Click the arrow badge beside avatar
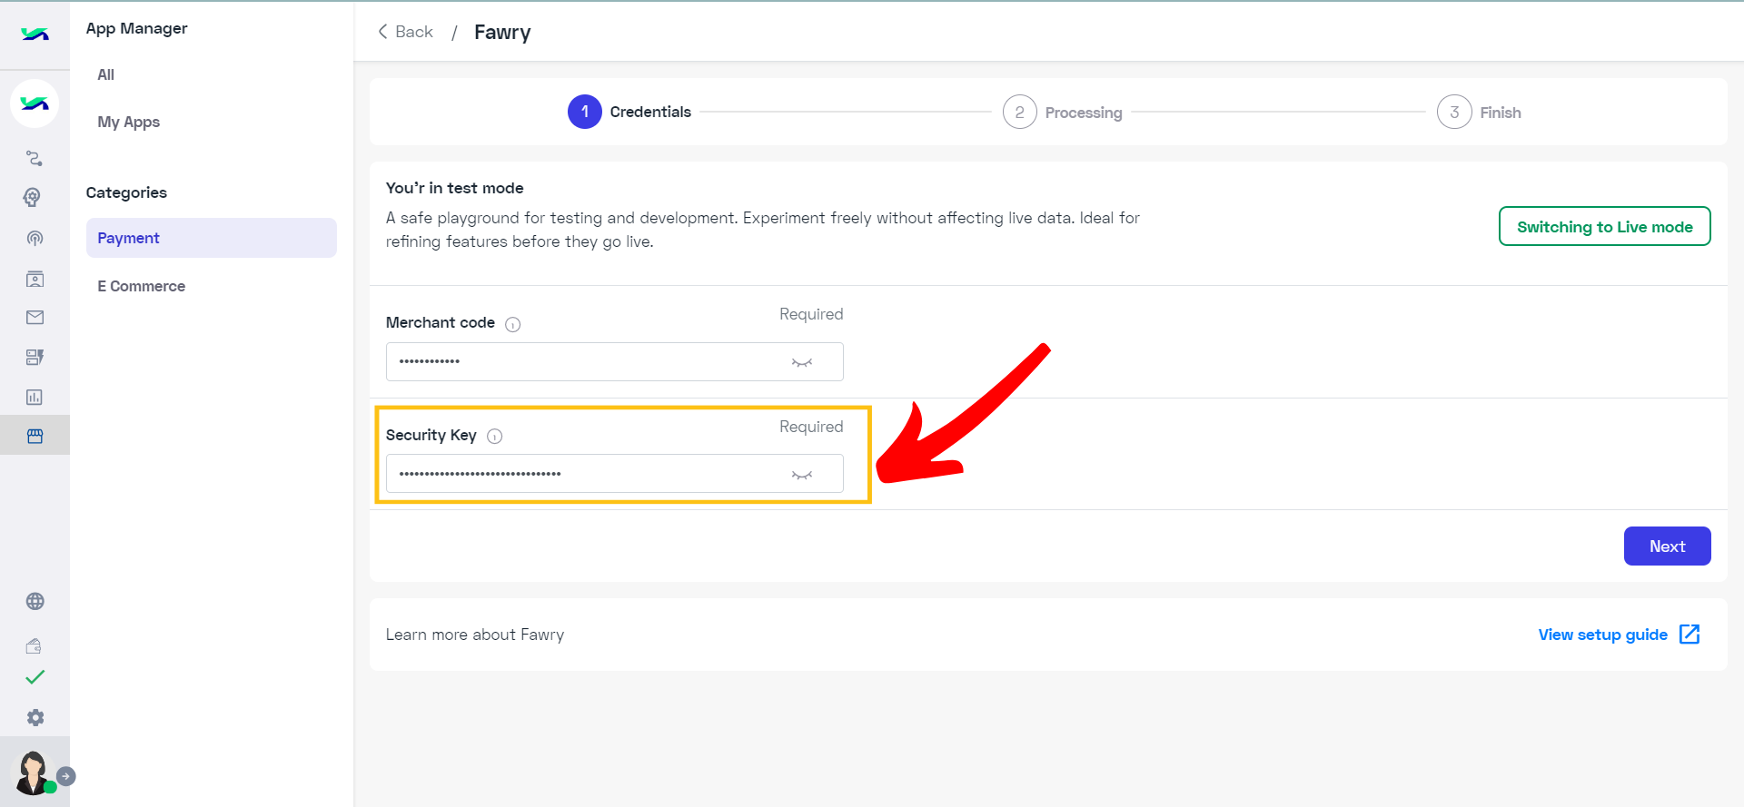Viewport: 1744px width, 807px height. [x=66, y=776]
